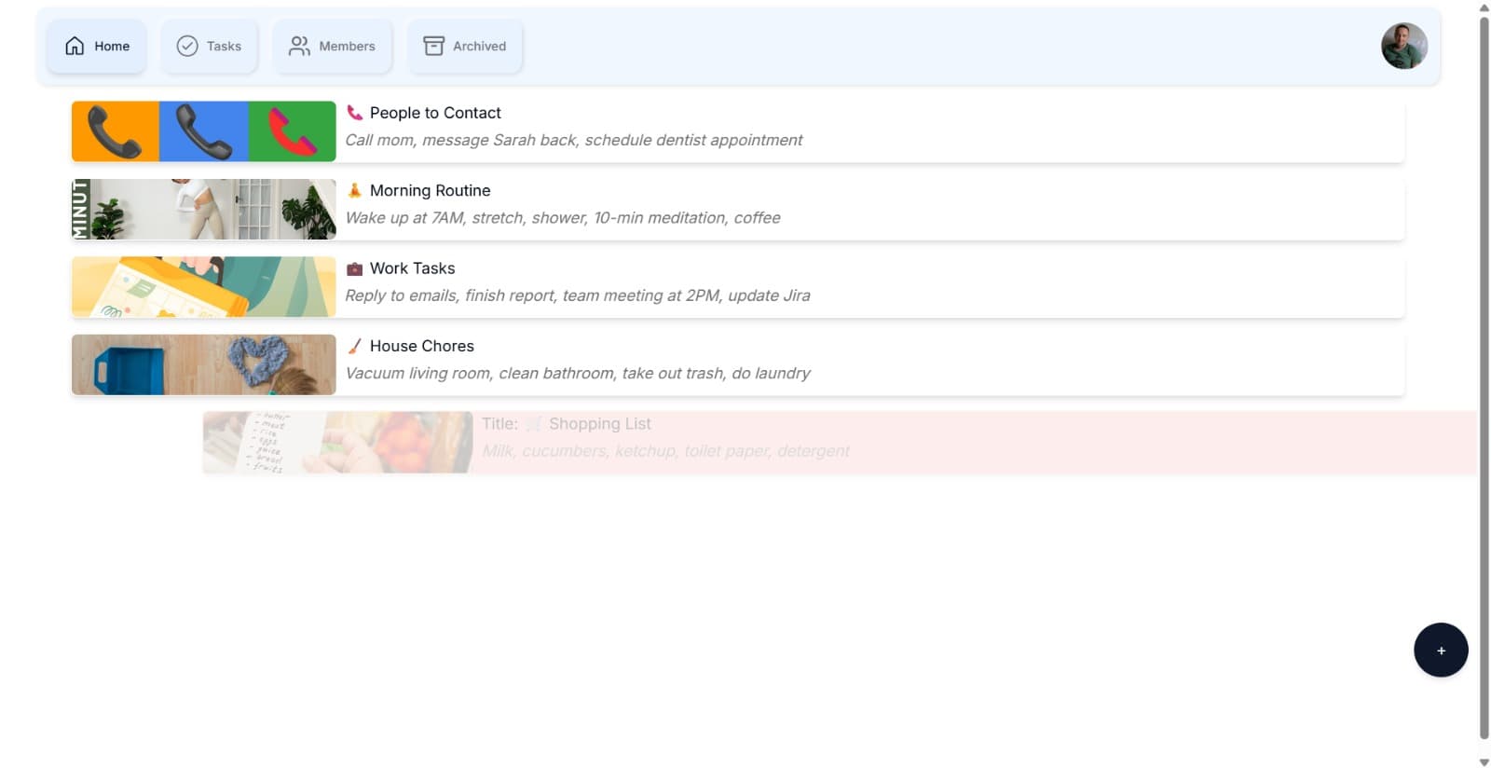Click the Tasks checkmark circle icon
The height and width of the screenshot is (768, 1491).
click(x=187, y=46)
